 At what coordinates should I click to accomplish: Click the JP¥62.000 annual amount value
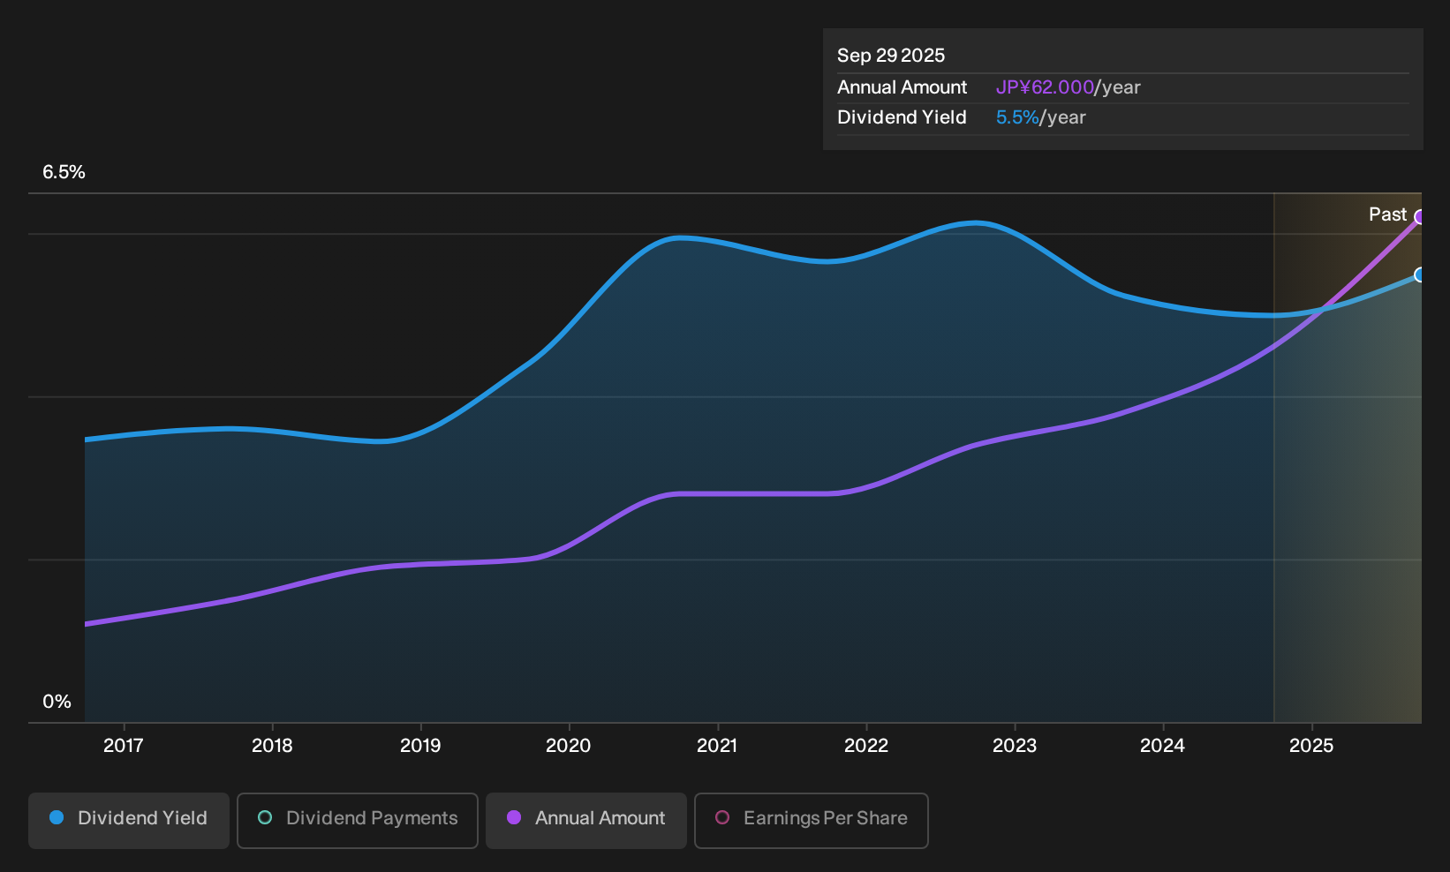coord(1045,87)
